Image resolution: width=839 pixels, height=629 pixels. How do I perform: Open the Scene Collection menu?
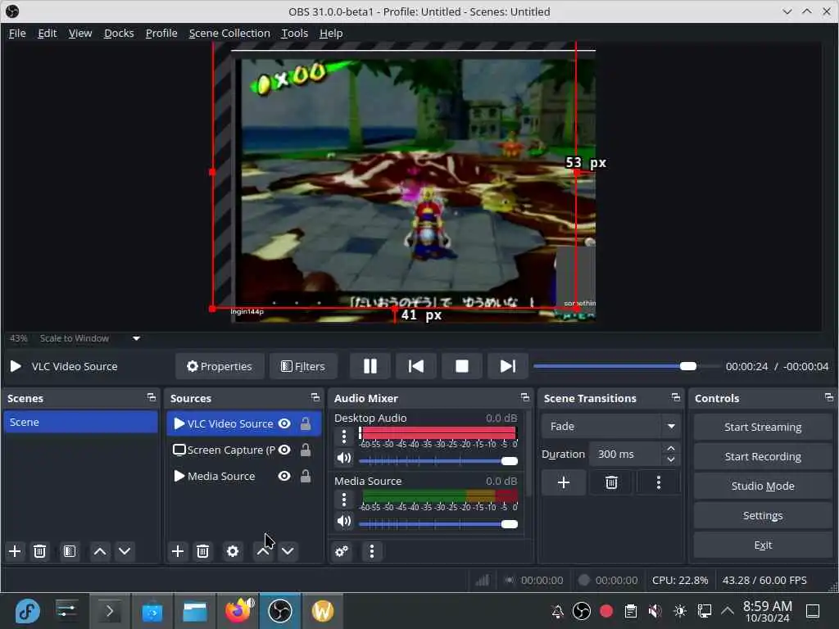click(229, 33)
